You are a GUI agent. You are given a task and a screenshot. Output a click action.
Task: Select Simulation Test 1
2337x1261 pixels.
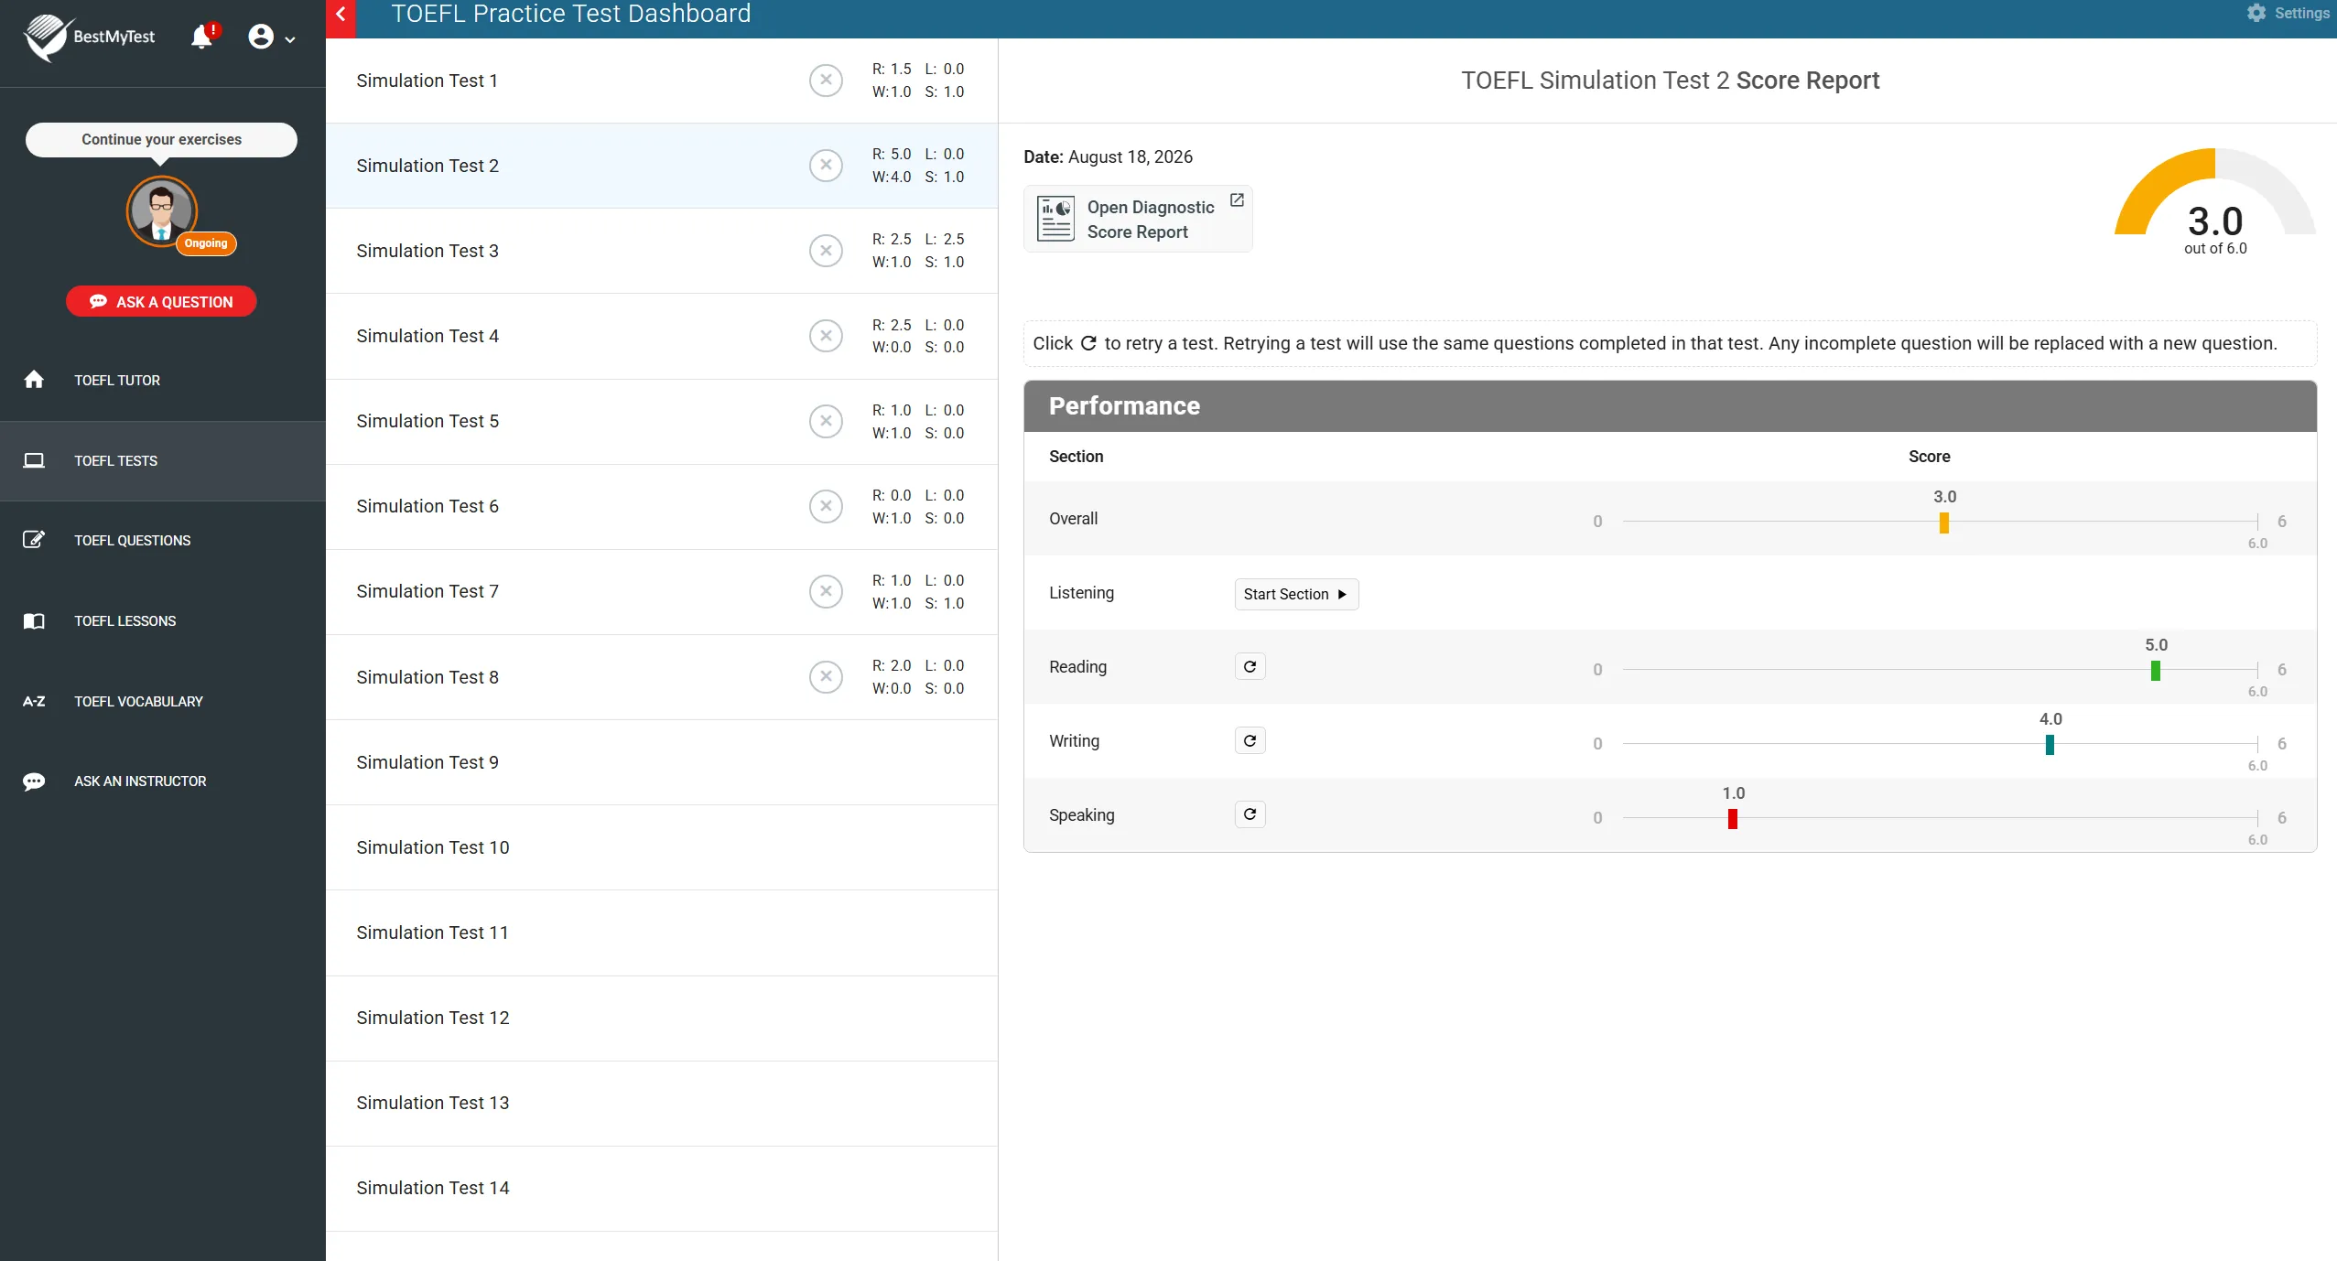pos(661,81)
